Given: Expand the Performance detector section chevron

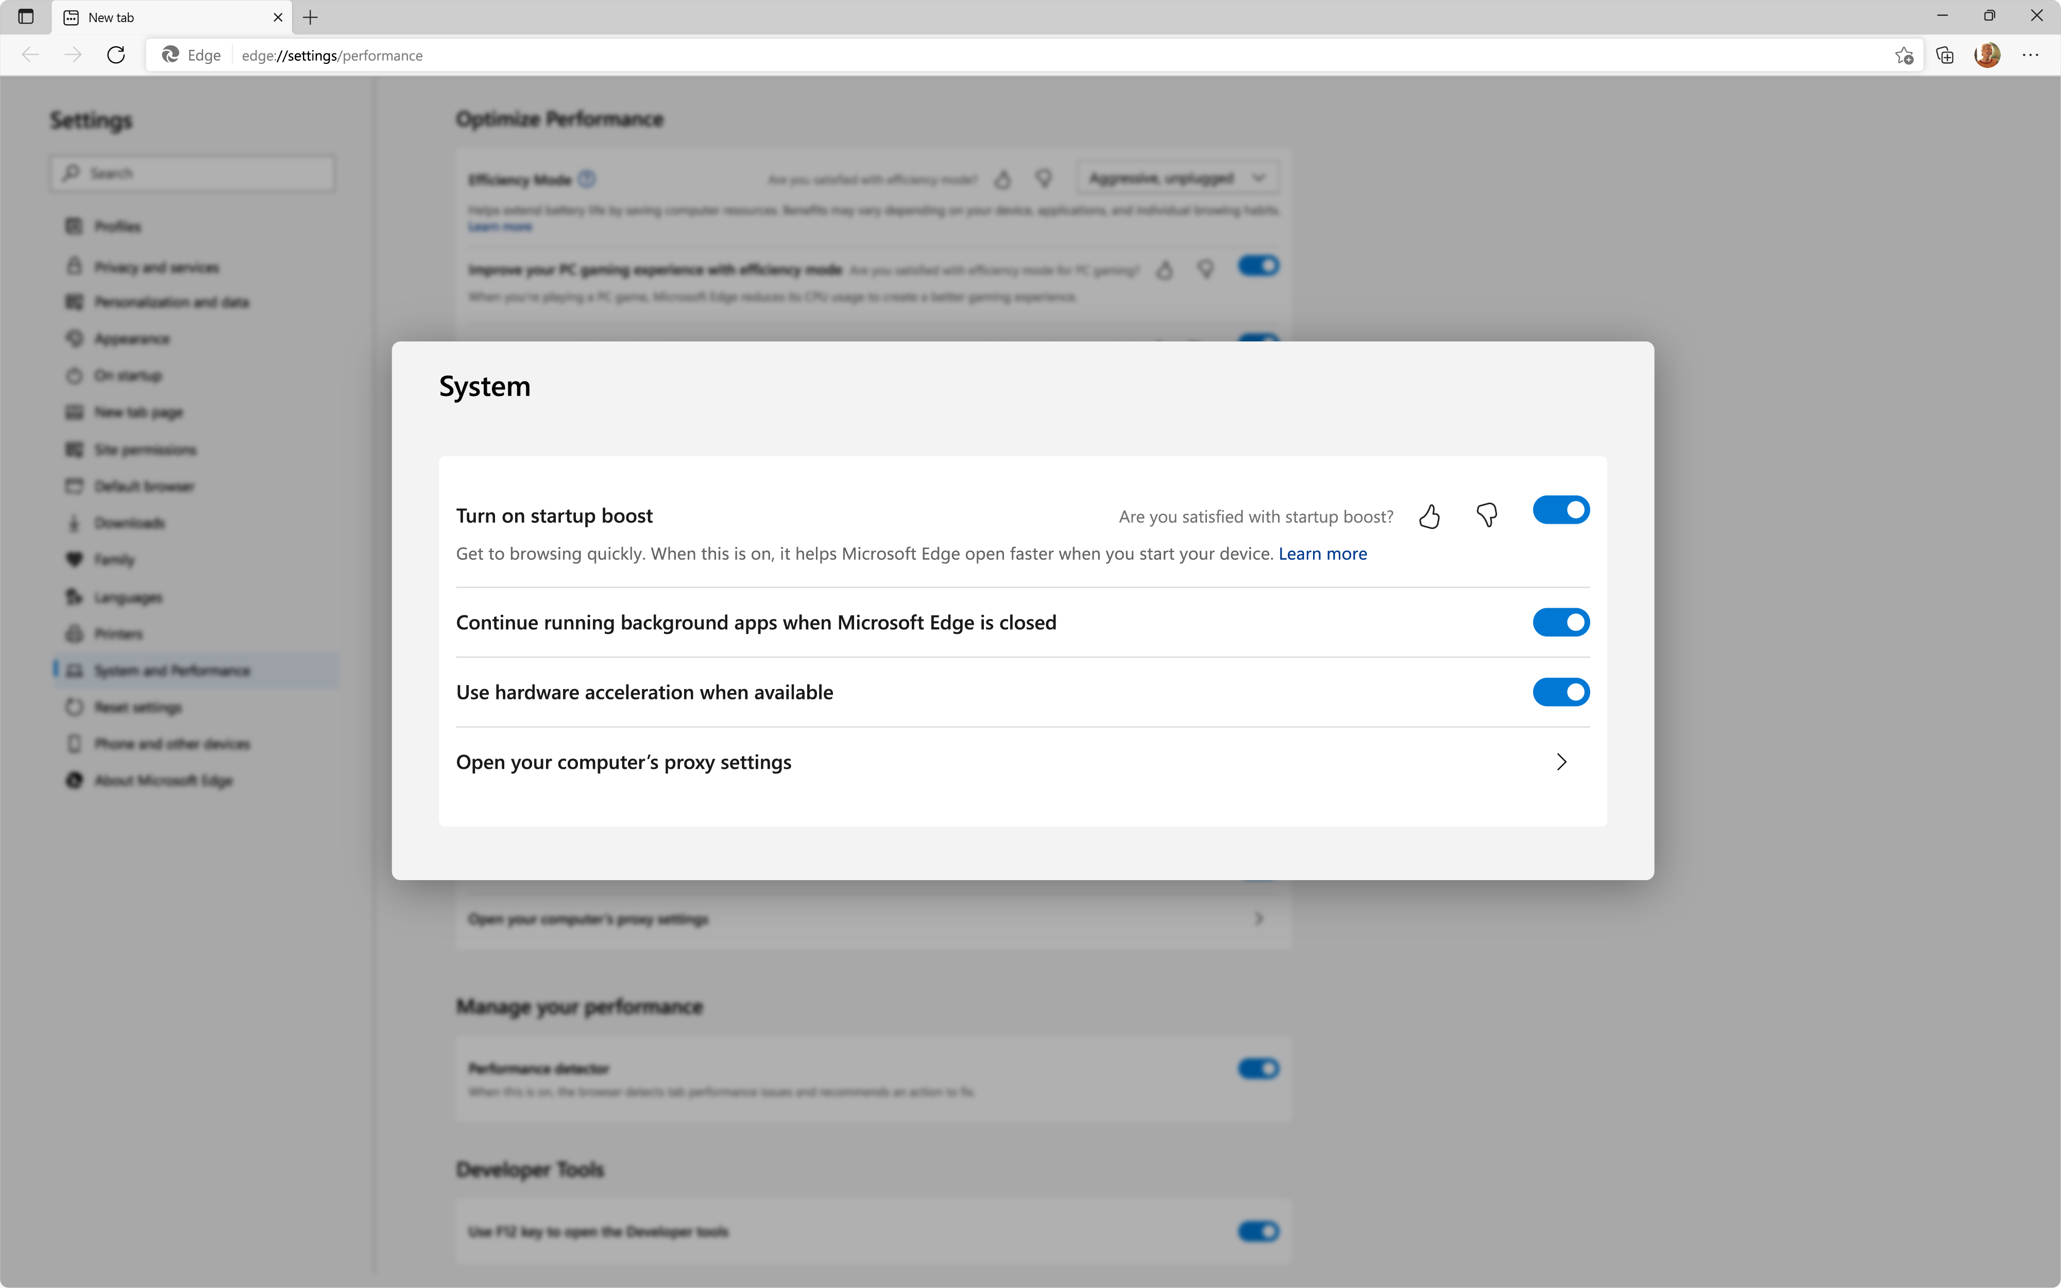Looking at the screenshot, I should click(1258, 1068).
